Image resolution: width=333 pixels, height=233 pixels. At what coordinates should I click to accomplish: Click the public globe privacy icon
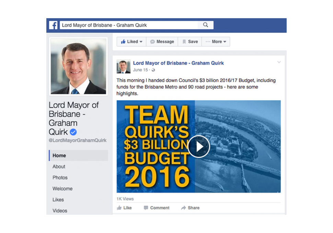point(153,70)
